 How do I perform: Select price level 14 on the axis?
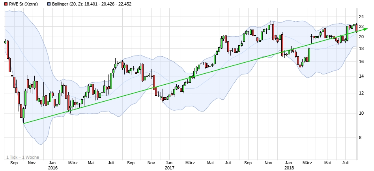tap(361, 76)
